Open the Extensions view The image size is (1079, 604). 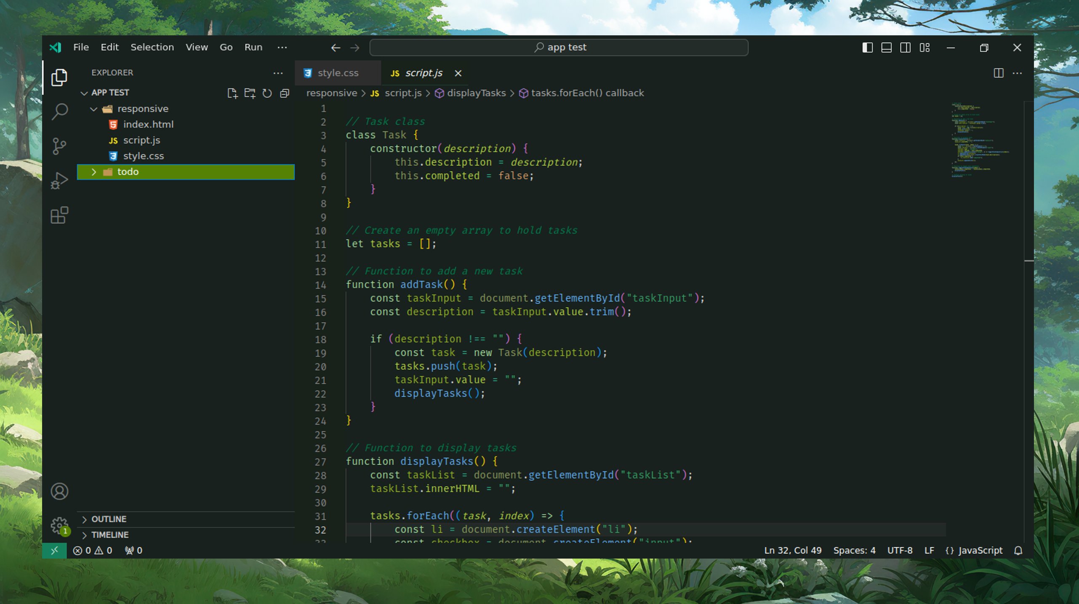pos(59,215)
